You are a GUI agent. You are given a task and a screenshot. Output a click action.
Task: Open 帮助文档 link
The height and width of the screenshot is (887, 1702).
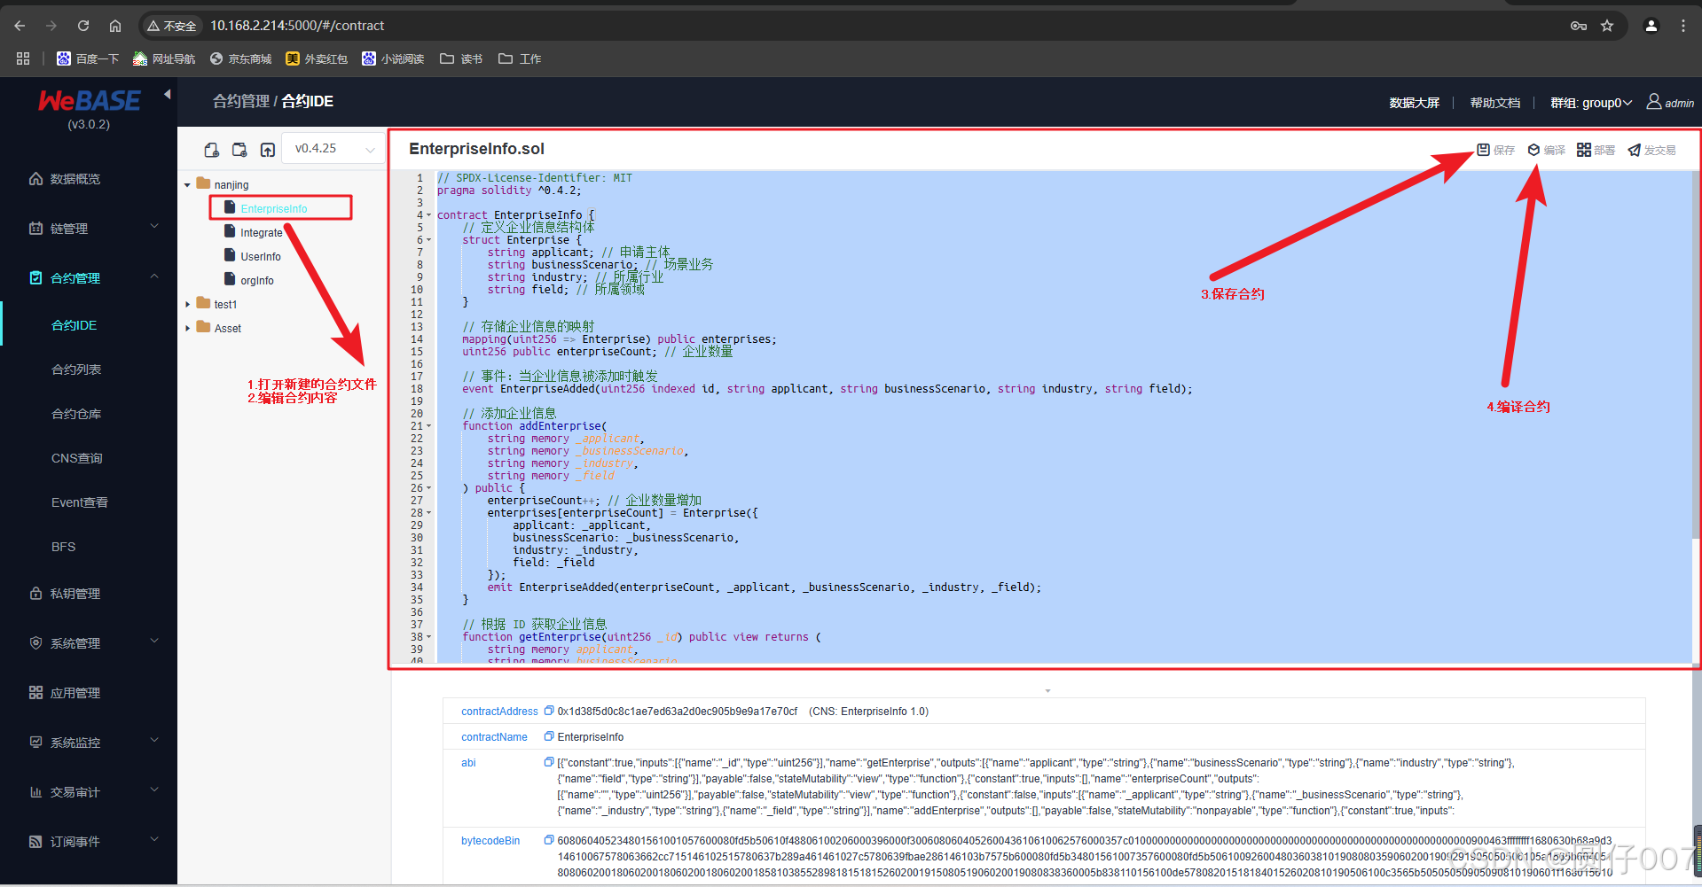pos(1495,103)
